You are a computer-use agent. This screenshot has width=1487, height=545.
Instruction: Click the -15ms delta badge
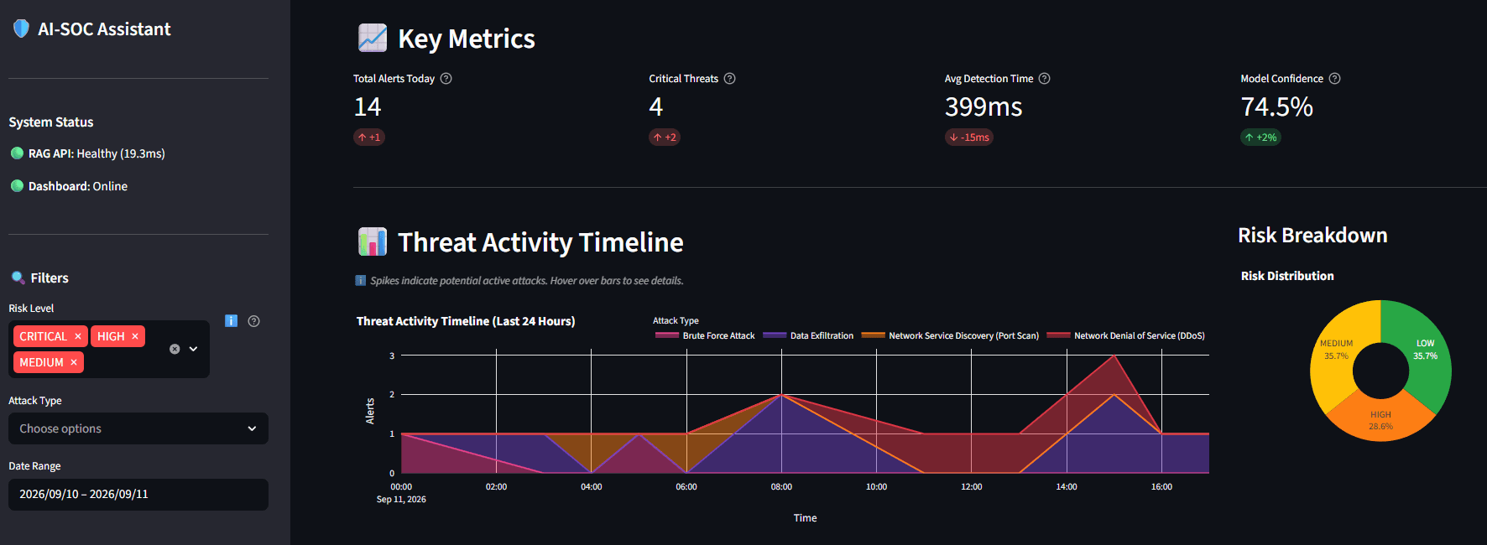click(x=969, y=138)
